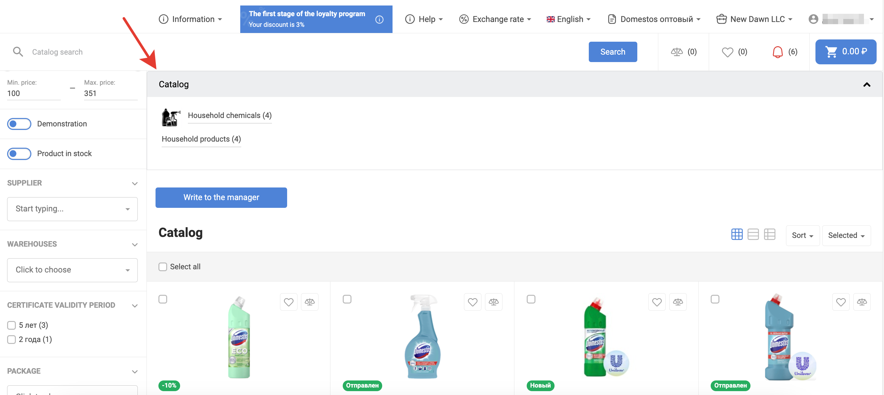The image size is (884, 395).
Task: Switch to table catalog view
Action: click(770, 234)
